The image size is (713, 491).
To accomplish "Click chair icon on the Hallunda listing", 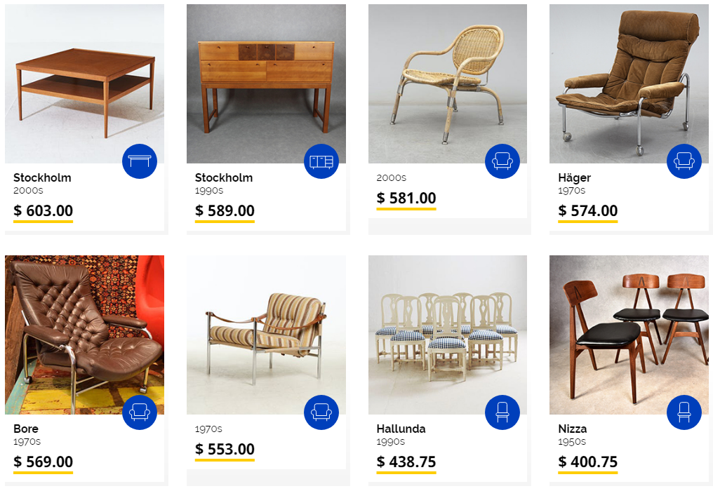I will tap(502, 412).
